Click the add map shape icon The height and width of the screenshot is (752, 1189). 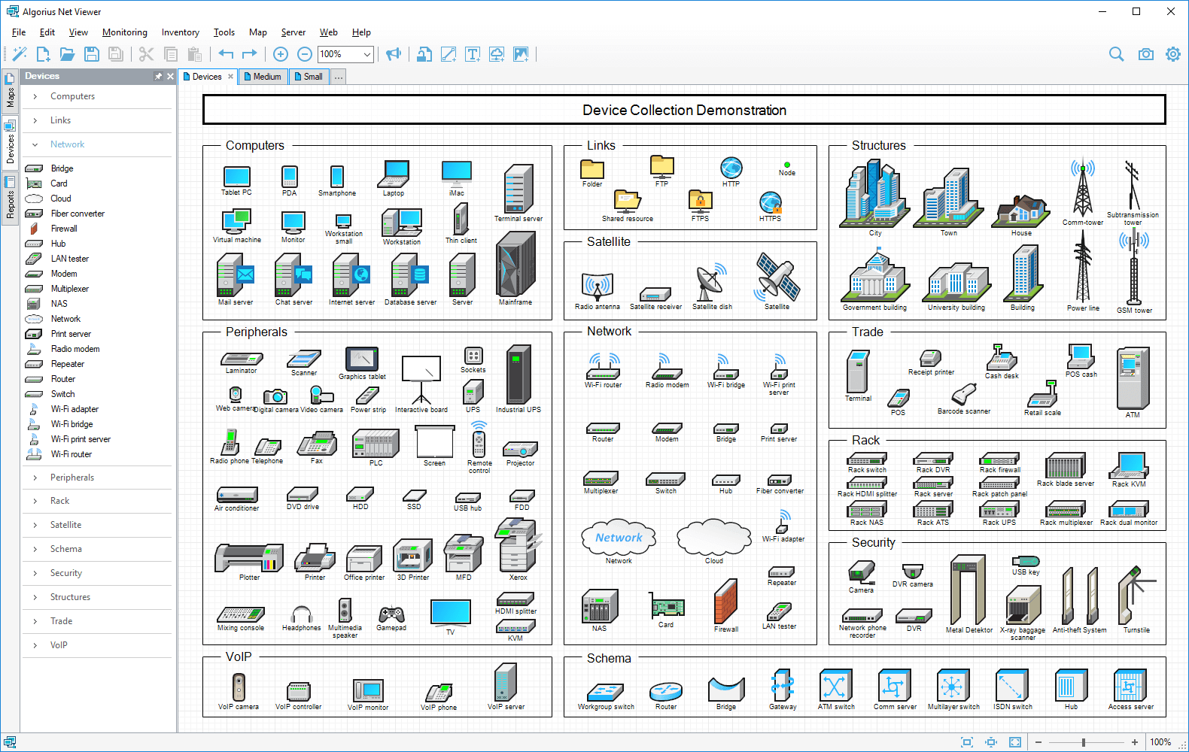(424, 54)
